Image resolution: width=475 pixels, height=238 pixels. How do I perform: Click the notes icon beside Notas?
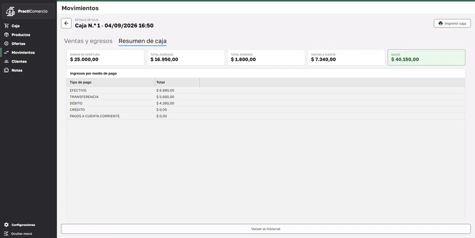(6, 70)
